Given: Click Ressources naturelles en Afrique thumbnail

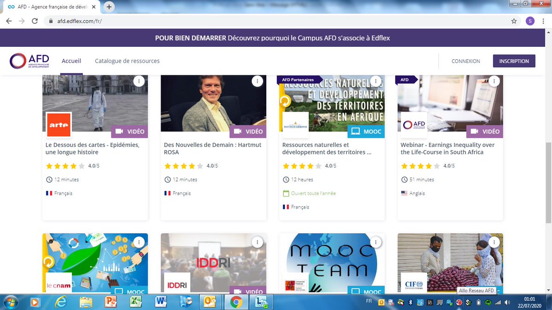Looking at the screenshot, I should click(332, 103).
